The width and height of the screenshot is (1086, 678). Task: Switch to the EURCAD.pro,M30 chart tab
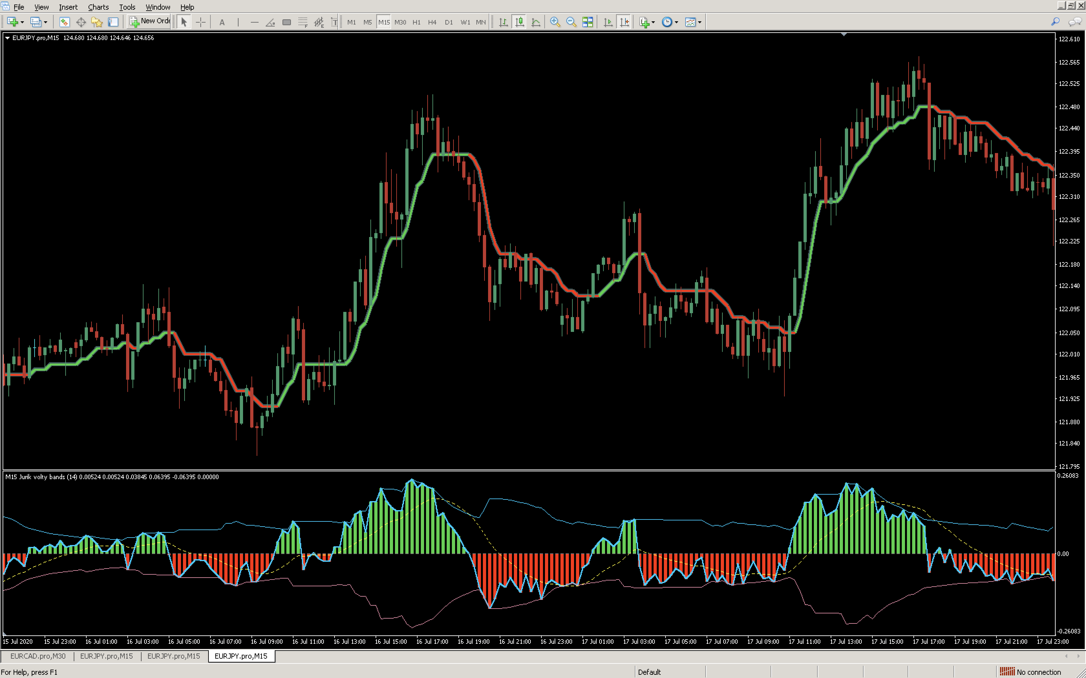tap(38, 656)
